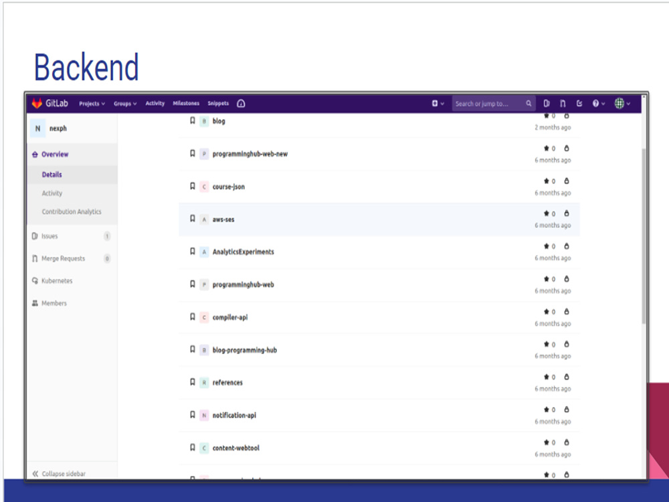The width and height of the screenshot is (669, 502).
Task: Click the lock icon on content-webtool row
Action: click(567, 442)
